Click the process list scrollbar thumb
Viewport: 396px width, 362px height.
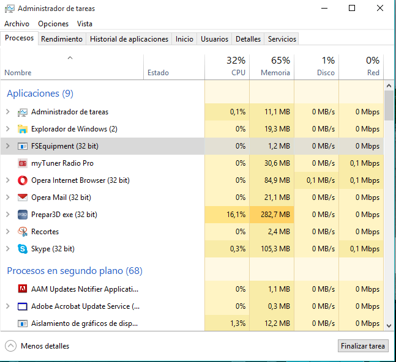(389, 105)
